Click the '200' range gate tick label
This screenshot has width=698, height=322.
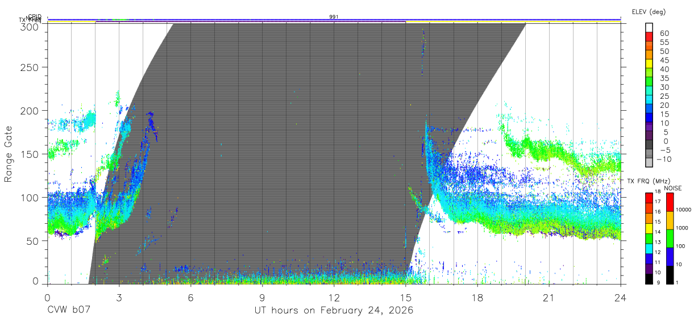point(30,111)
